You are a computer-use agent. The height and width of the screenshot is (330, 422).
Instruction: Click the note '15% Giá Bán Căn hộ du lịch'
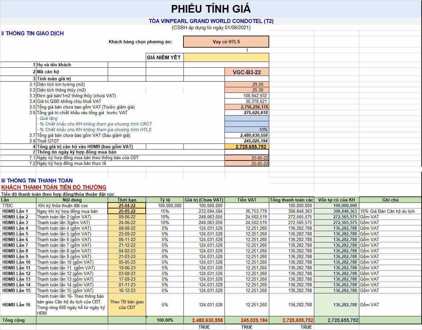coord(387,211)
